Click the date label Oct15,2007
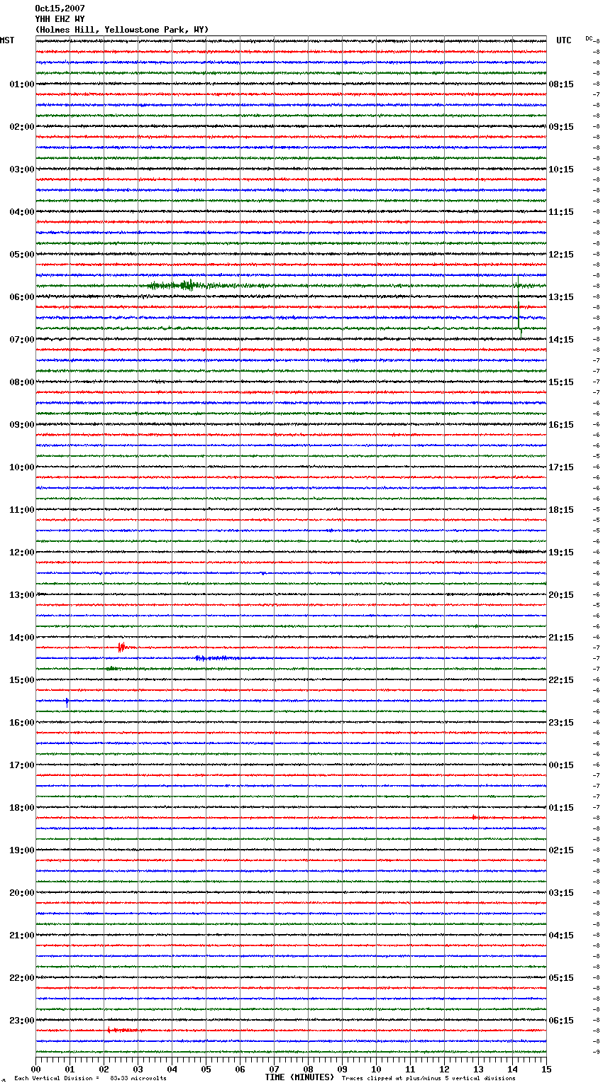603x1088 pixels. coord(60,9)
